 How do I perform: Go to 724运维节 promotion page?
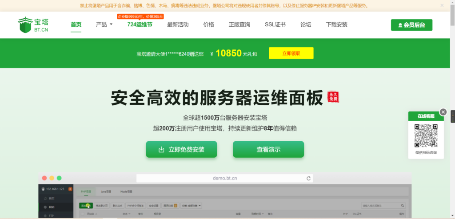click(x=140, y=24)
